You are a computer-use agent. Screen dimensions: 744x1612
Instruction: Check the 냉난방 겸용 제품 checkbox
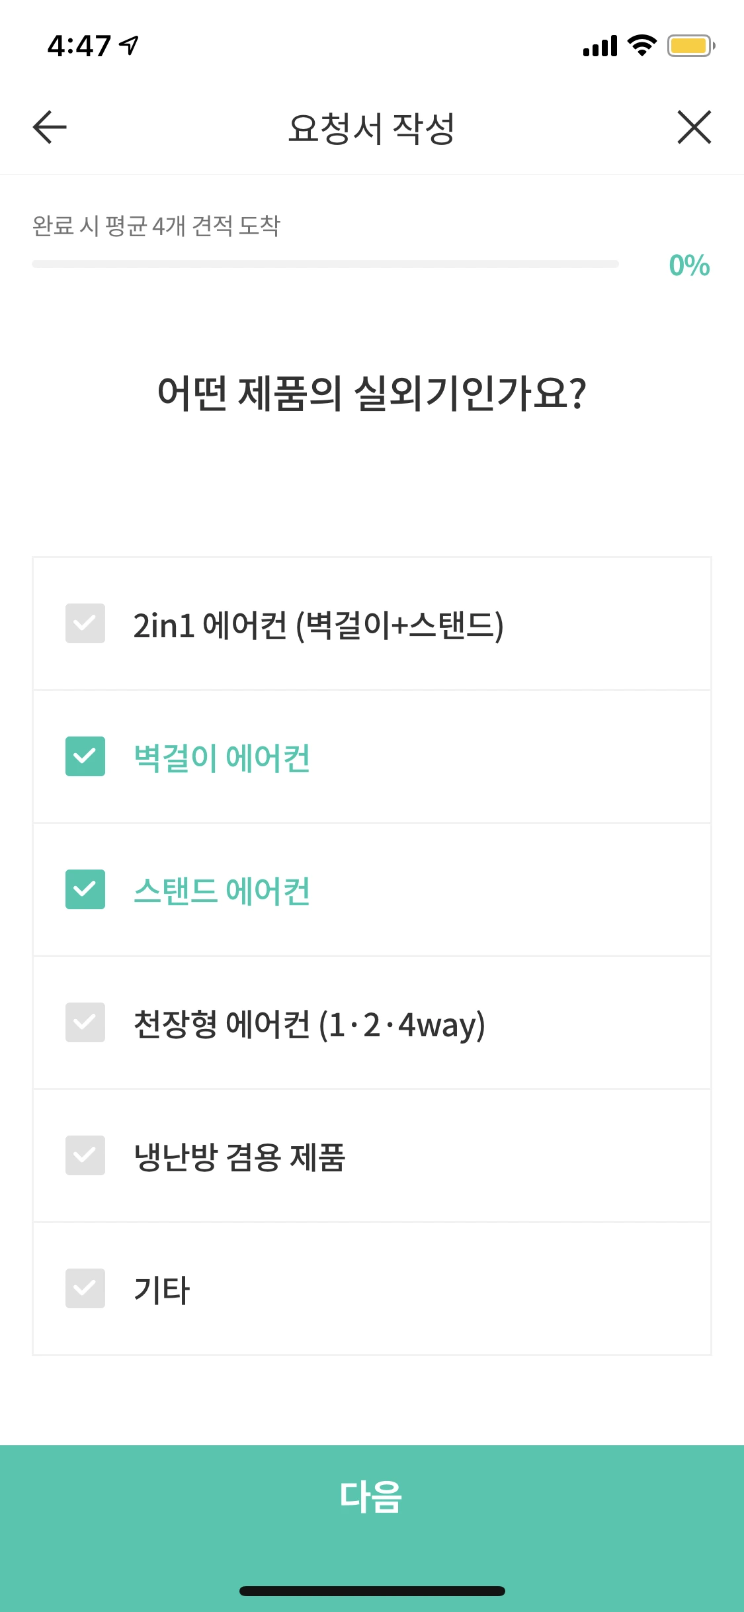[85, 1155]
